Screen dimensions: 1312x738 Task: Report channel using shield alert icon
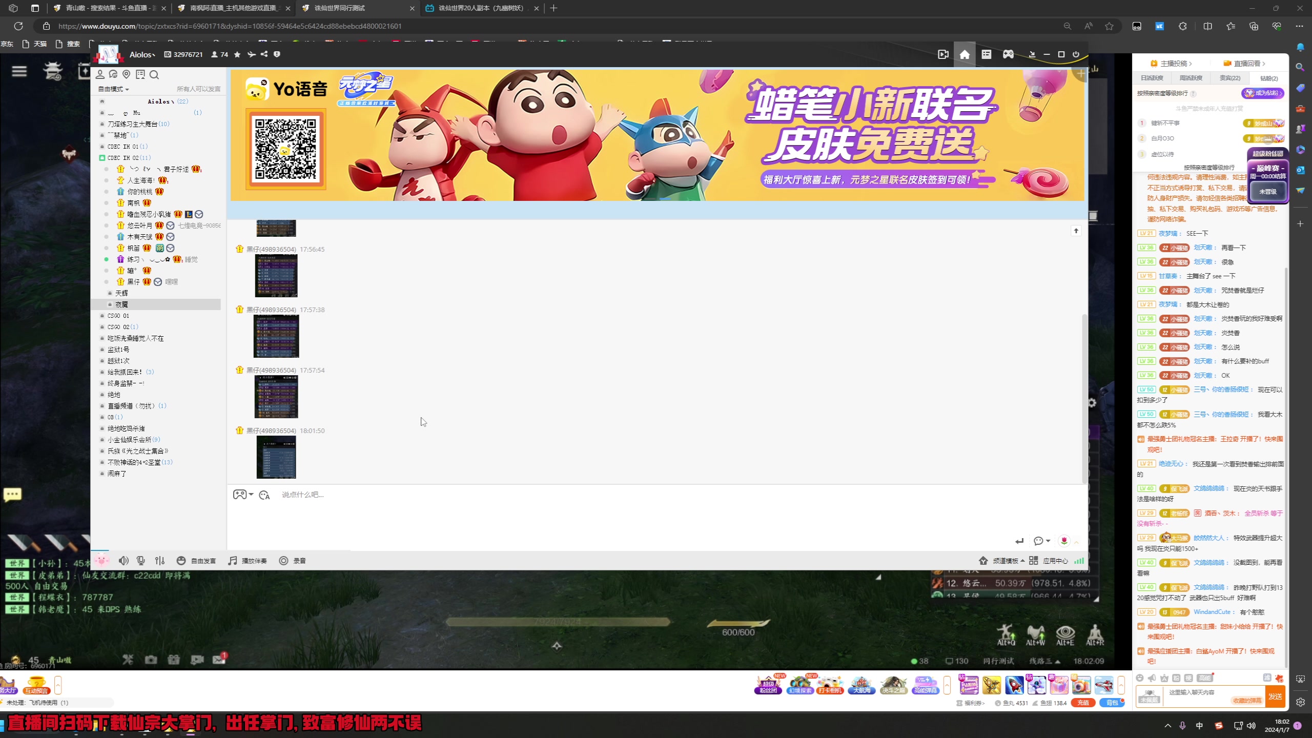(x=277, y=54)
